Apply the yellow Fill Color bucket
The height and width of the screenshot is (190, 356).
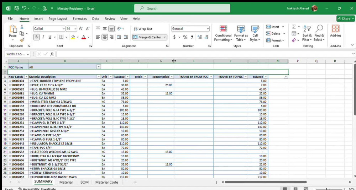point(73,37)
